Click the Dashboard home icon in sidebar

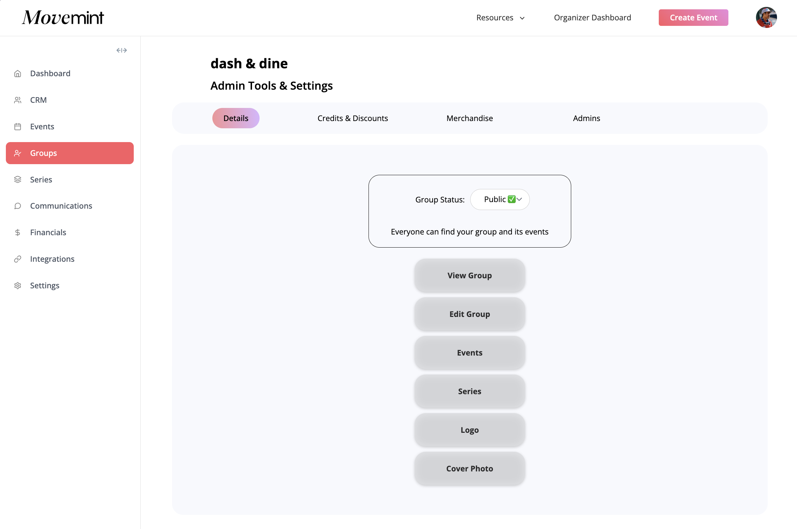click(x=18, y=73)
